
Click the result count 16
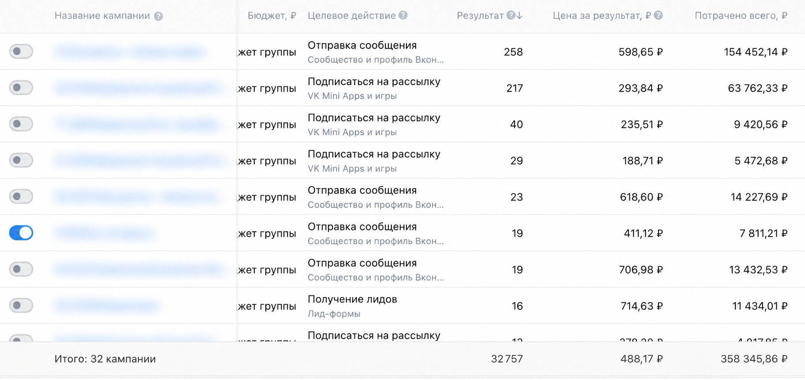517,306
